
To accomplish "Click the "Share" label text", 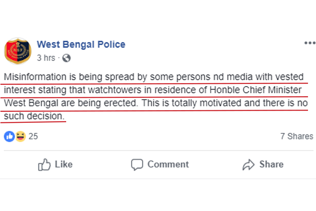I will (x=271, y=164).
